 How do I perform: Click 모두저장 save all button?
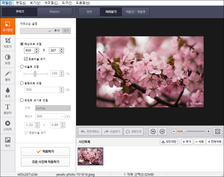(169, 142)
